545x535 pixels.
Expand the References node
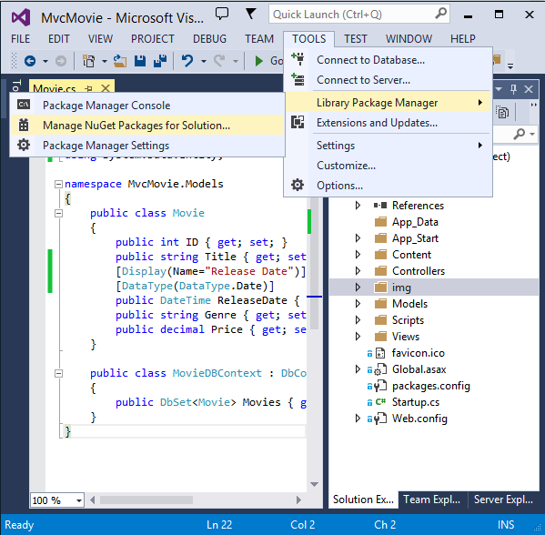(358, 205)
